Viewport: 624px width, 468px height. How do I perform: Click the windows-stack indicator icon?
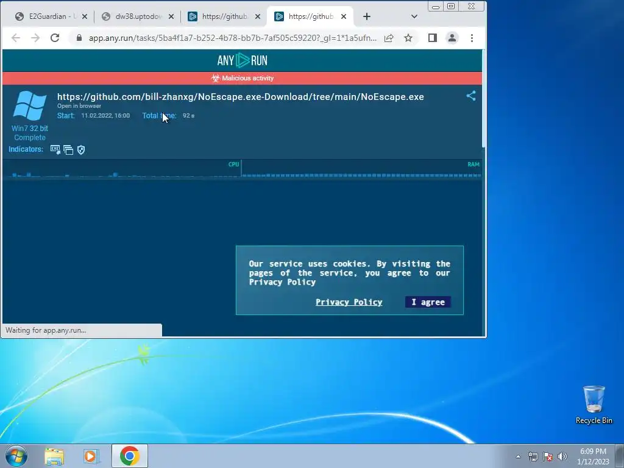click(x=68, y=150)
